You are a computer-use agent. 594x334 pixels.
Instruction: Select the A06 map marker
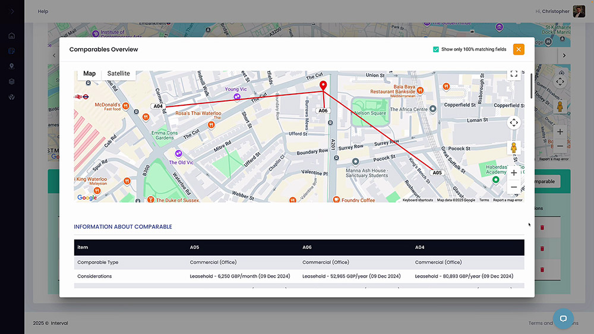(x=323, y=111)
